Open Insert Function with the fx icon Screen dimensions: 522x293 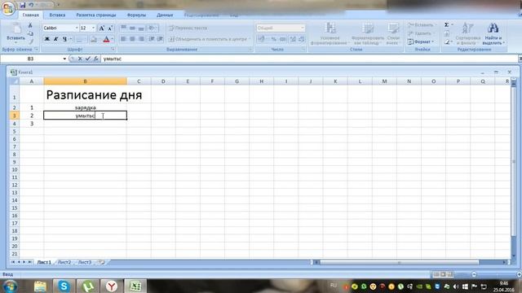click(96, 59)
